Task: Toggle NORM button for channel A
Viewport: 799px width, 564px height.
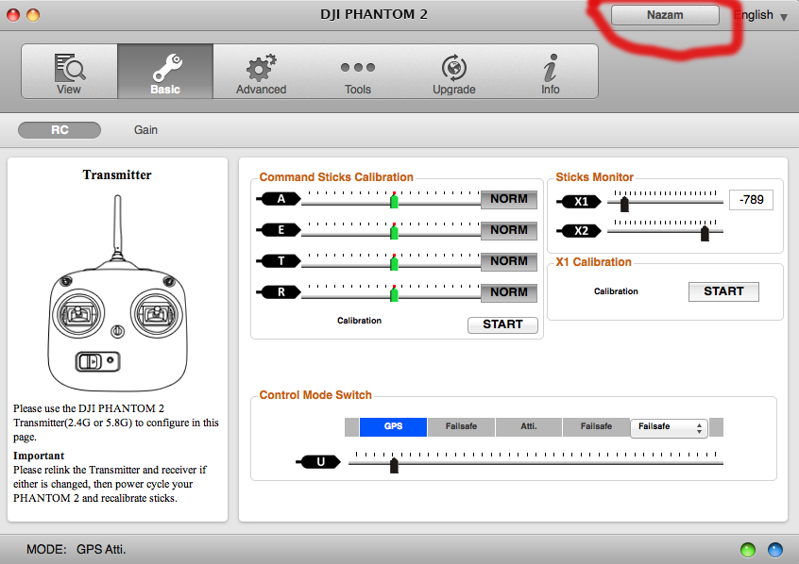Action: pyautogui.click(x=509, y=199)
